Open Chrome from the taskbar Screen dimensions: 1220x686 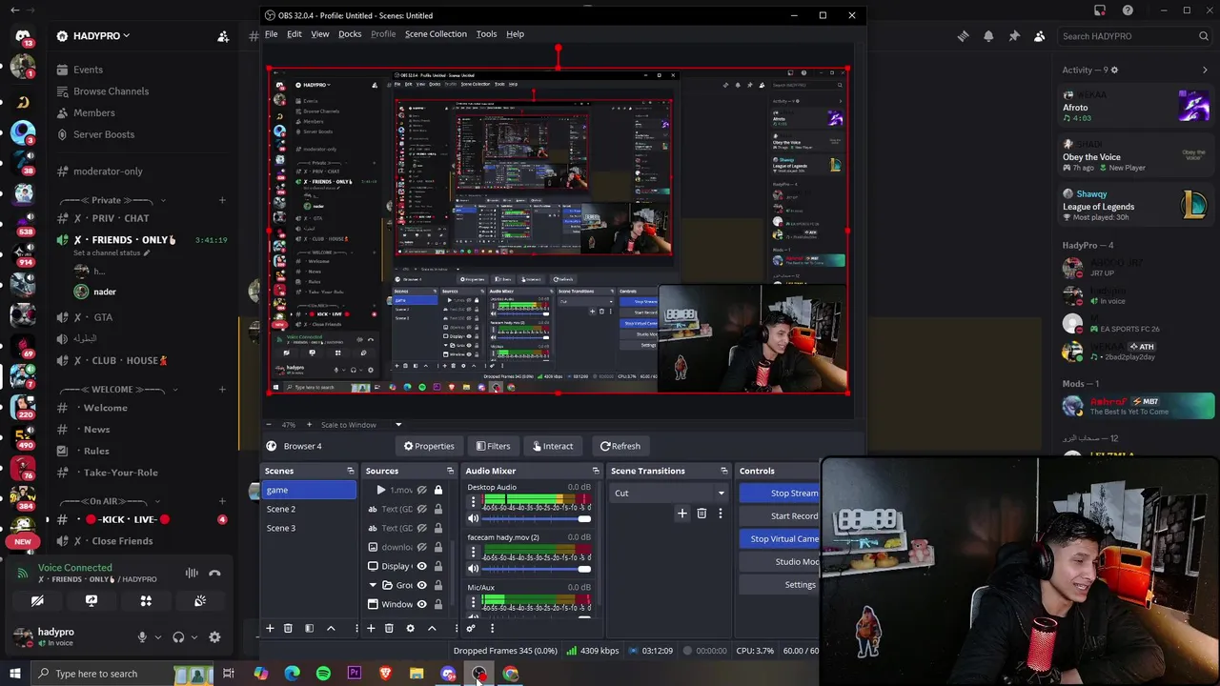(x=511, y=674)
